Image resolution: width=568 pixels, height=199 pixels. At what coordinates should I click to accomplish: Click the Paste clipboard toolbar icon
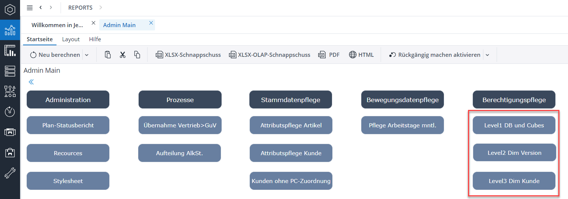tap(108, 55)
